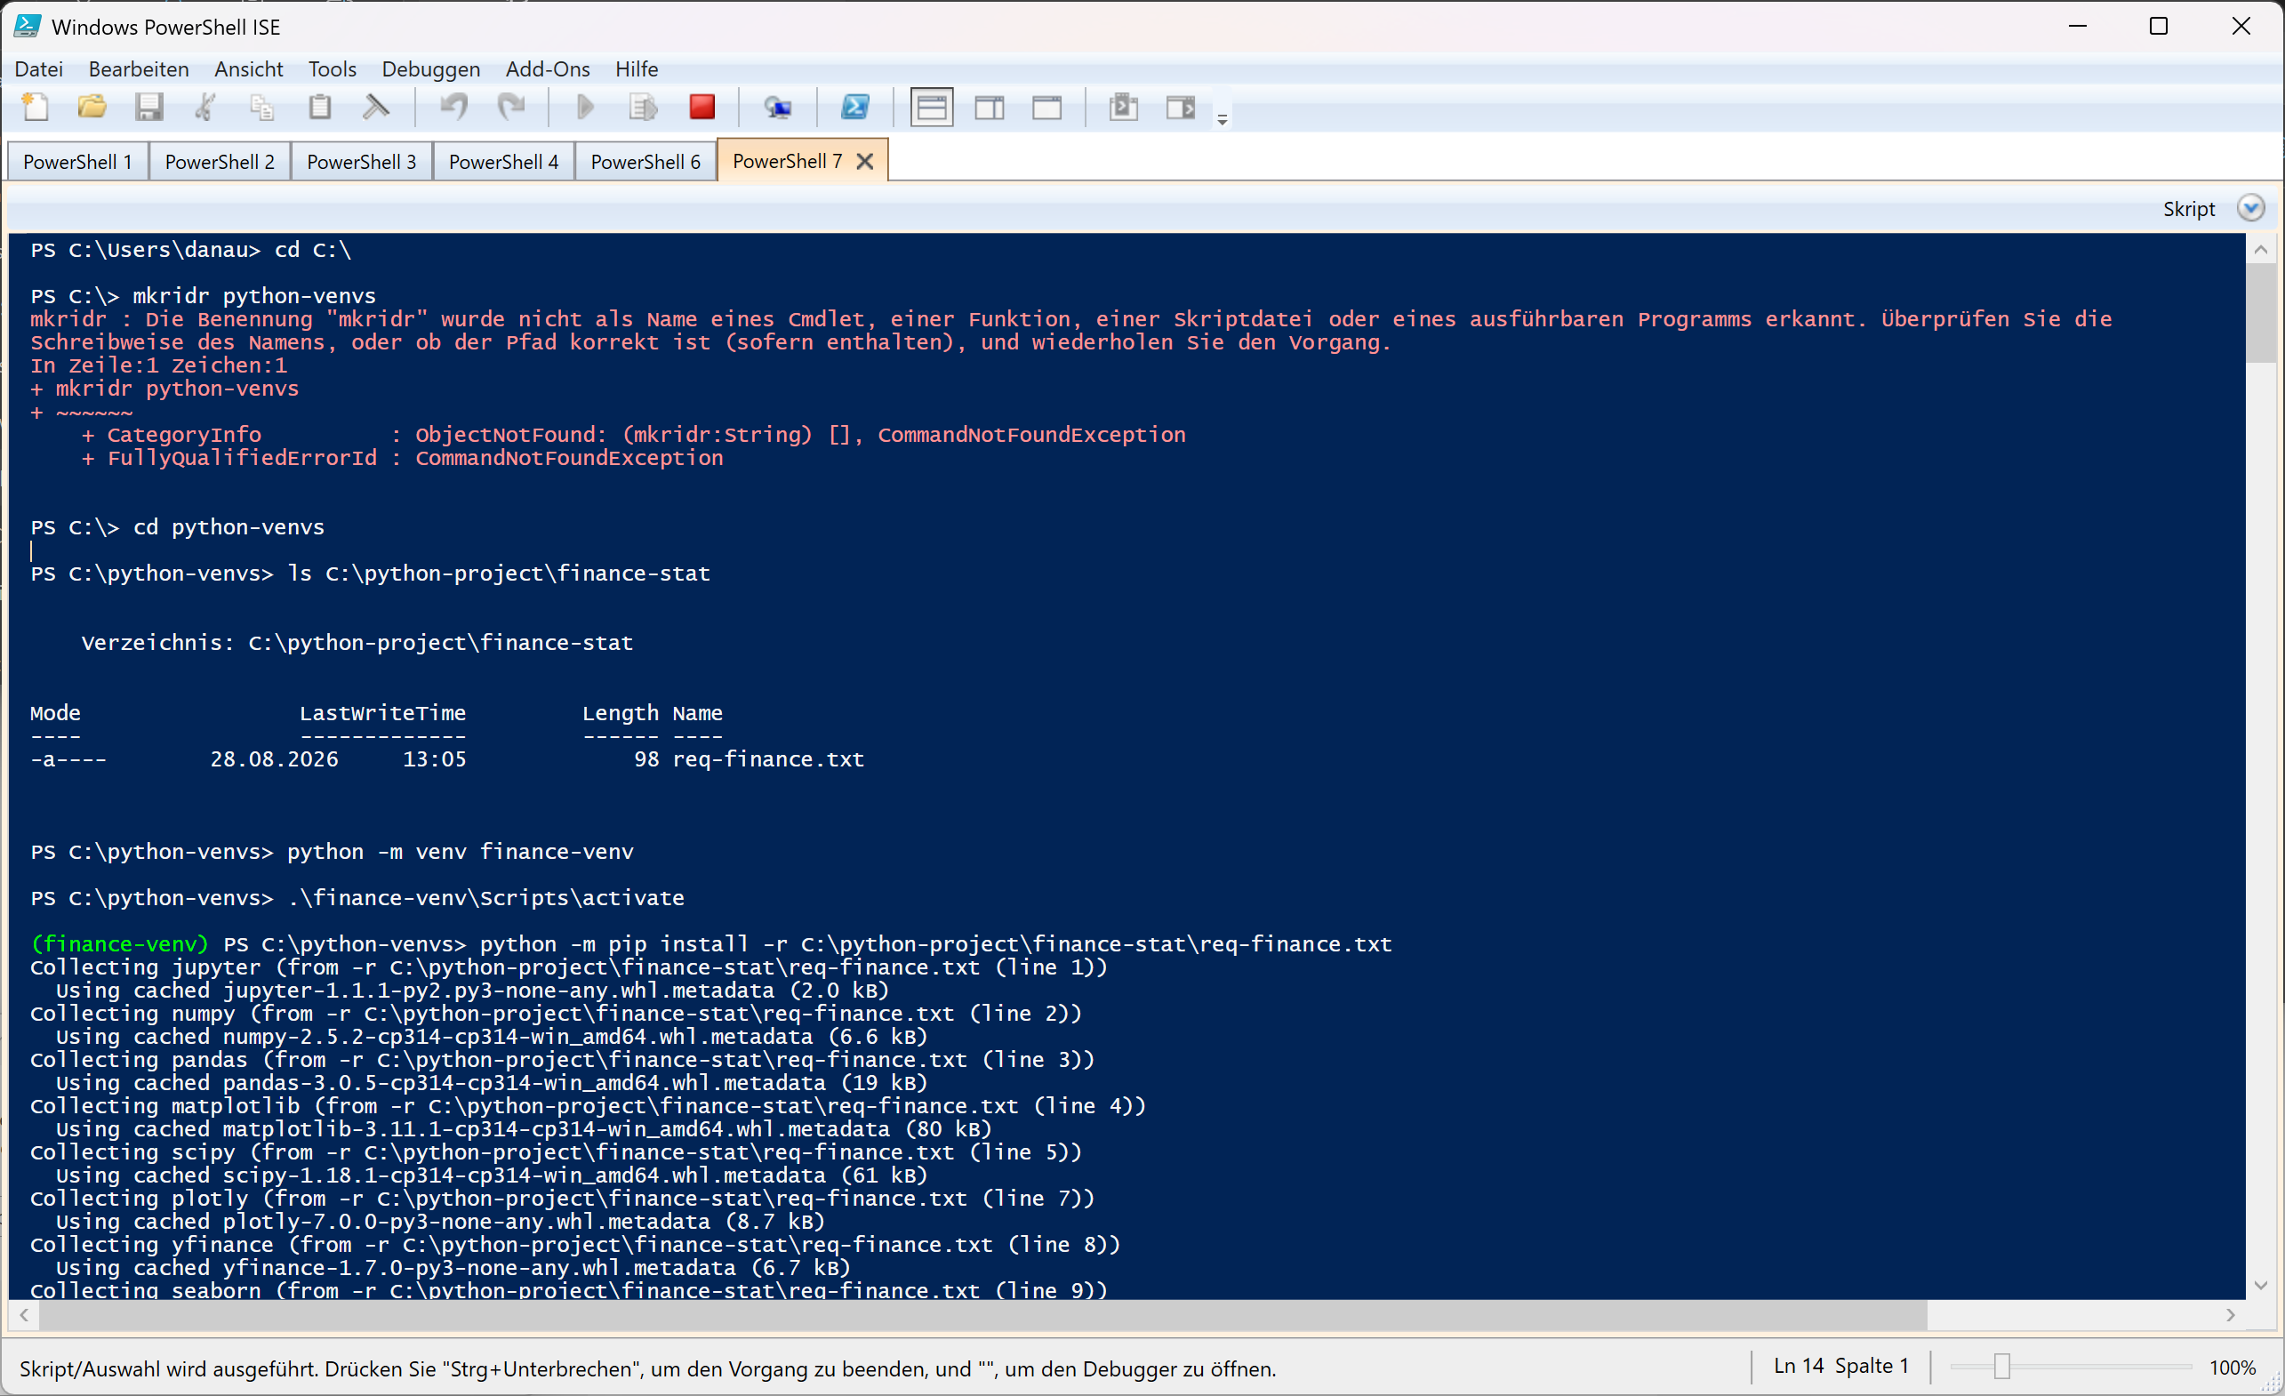Open the Add-Ons menu

click(547, 68)
